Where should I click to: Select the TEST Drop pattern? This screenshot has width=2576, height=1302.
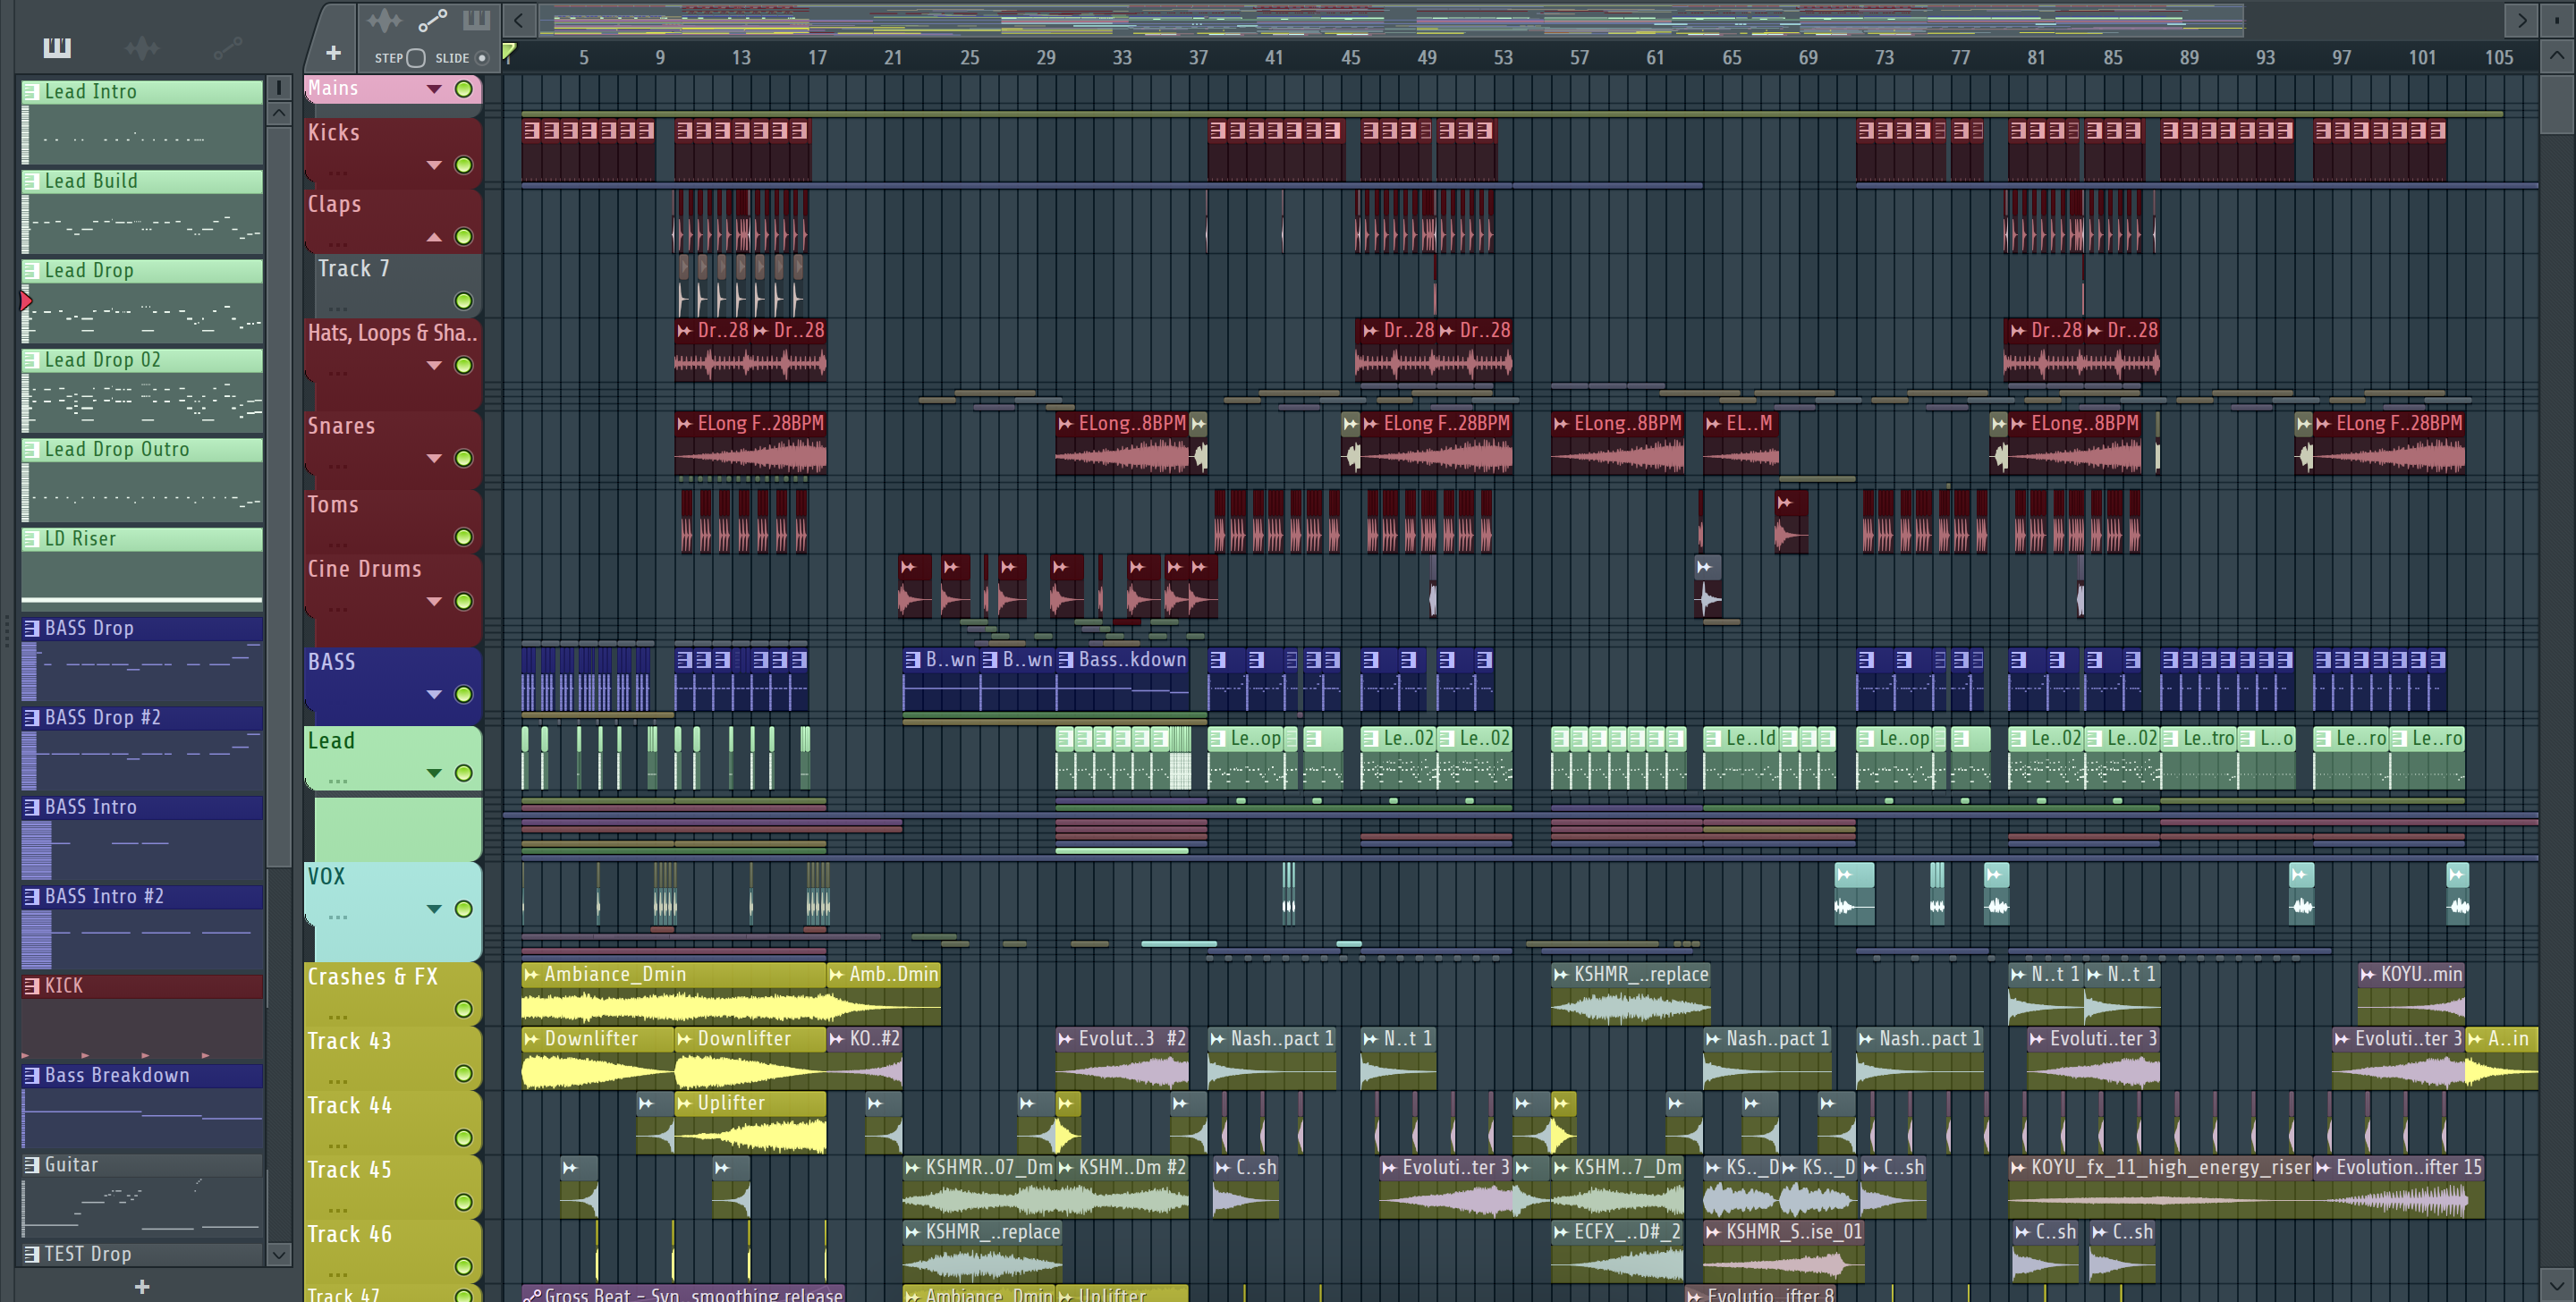tap(142, 1255)
